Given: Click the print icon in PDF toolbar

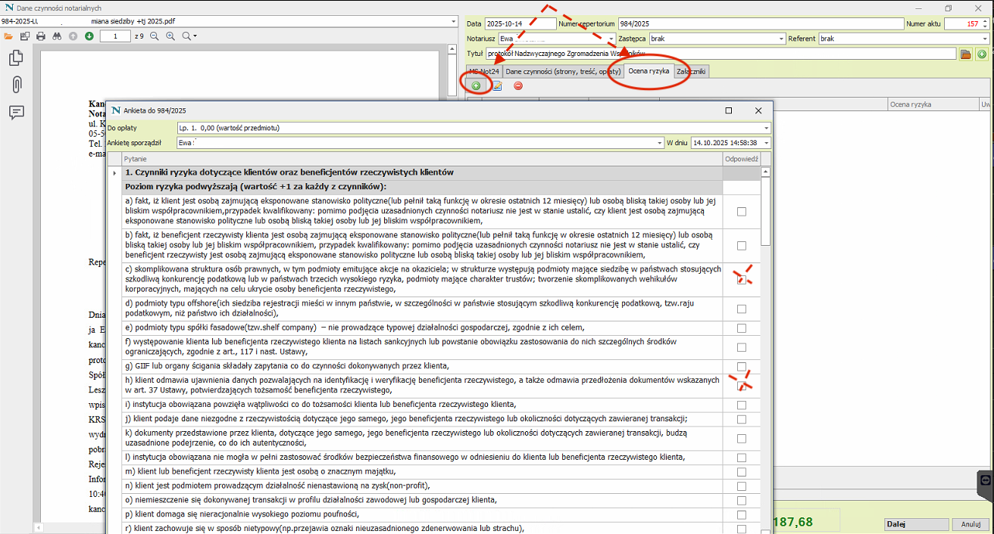Looking at the screenshot, I should click(x=41, y=36).
